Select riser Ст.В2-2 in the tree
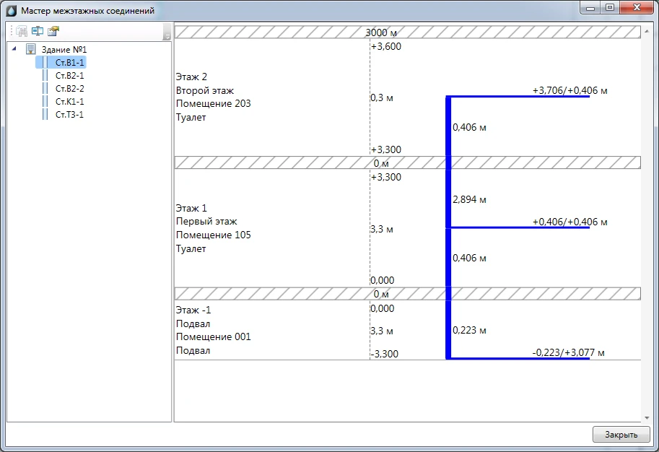The image size is (659, 452). pyautogui.click(x=69, y=89)
